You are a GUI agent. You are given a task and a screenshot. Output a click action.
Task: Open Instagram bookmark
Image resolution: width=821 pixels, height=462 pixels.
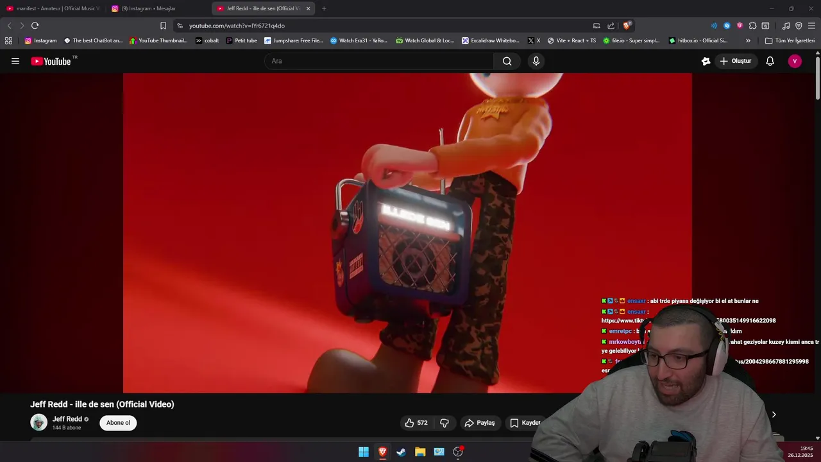40,40
